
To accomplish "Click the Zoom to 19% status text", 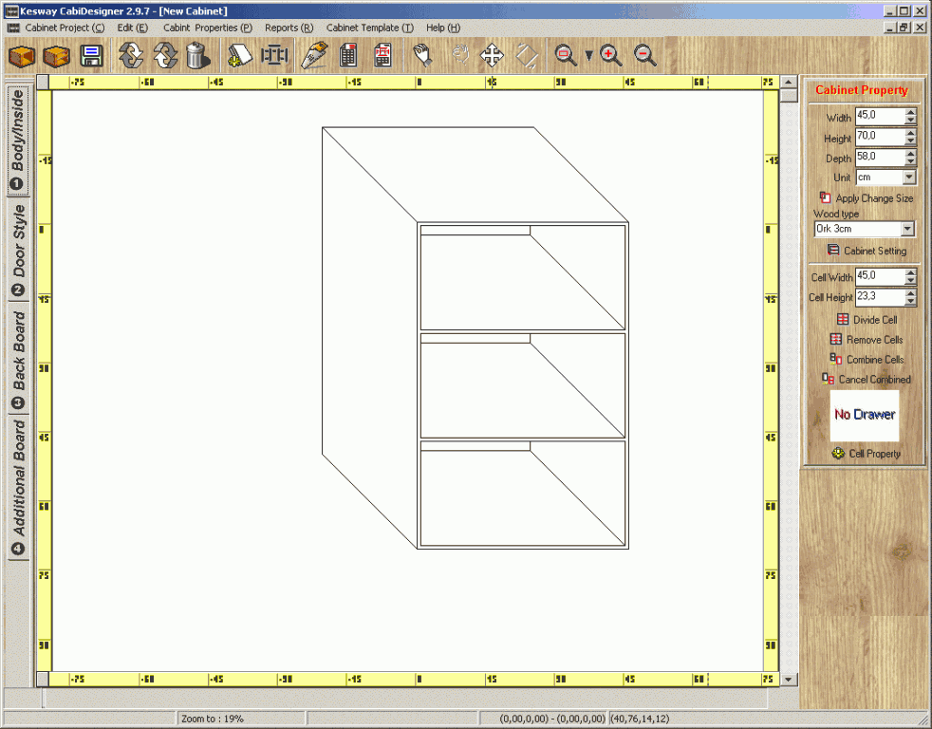I will tap(213, 719).
